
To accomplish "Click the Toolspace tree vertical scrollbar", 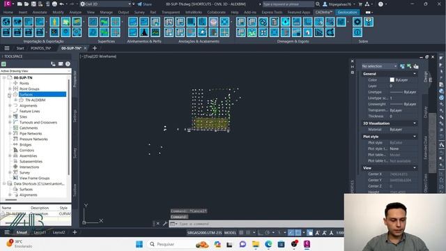I will 68,127.
